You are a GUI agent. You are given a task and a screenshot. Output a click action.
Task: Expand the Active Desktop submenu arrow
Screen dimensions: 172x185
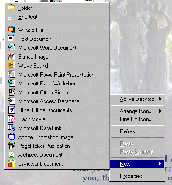160,99
